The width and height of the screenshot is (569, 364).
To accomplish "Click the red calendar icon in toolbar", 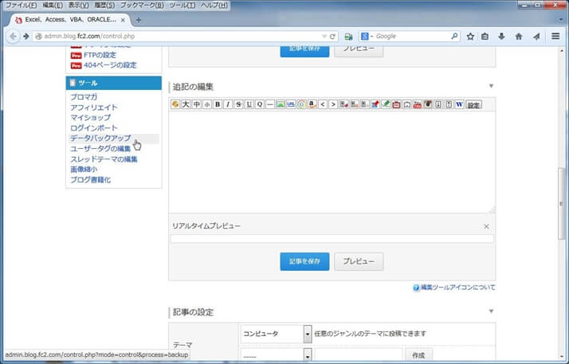I will [396, 104].
